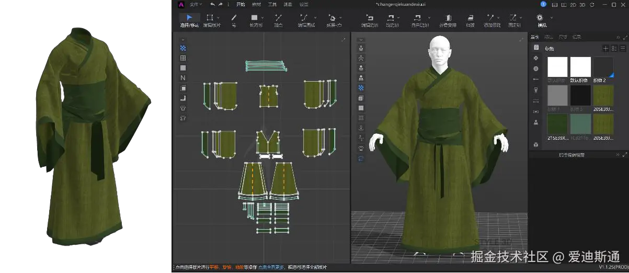Select the dark green fabric swatch
The height and width of the screenshot is (273, 629).
click(557, 124)
